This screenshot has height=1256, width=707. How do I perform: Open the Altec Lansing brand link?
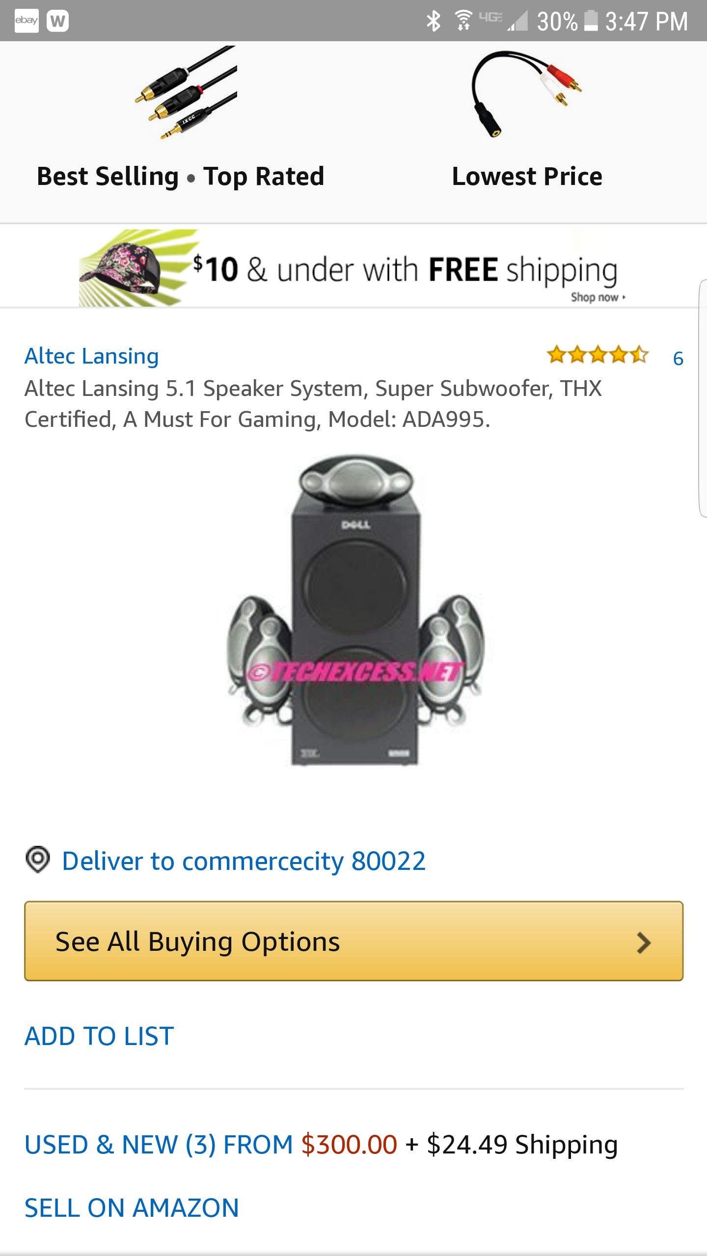click(x=92, y=356)
